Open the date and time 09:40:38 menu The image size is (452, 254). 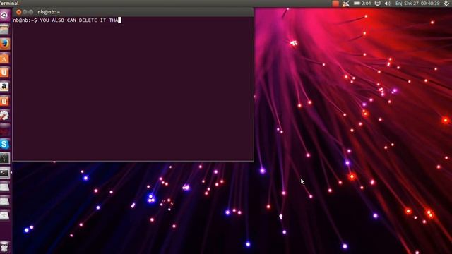click(x=422, y=3)
